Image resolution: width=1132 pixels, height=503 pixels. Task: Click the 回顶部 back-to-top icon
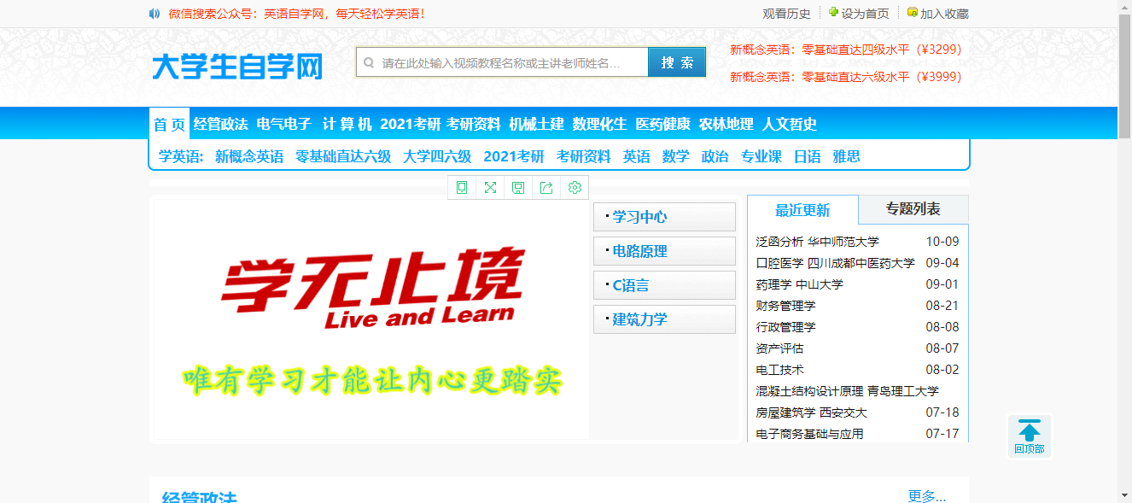(x=1030, y=436)
